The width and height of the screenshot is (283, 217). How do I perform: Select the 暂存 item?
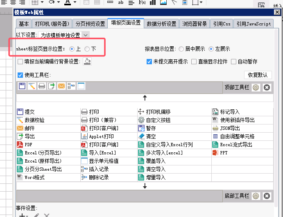pyautogui.click(x=174, y=128)
